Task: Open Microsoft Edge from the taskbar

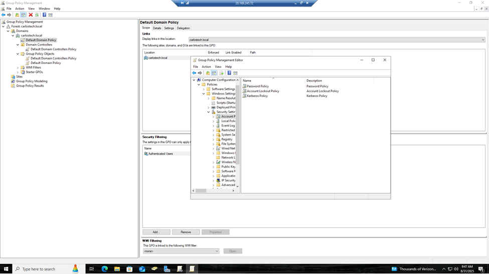Action: (x=104, y=269)
